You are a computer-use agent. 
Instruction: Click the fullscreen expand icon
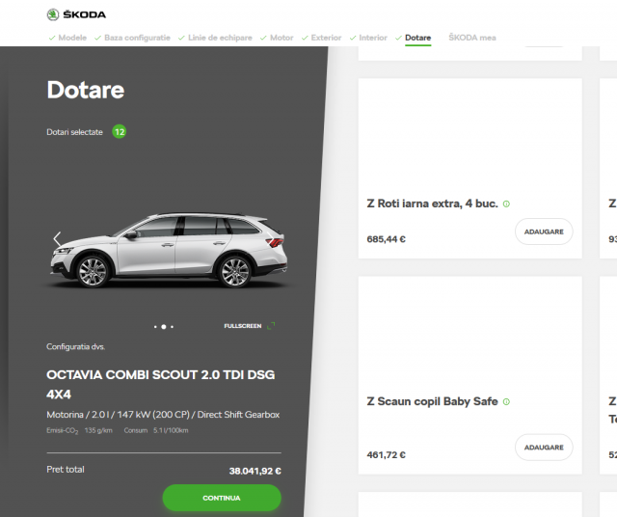(271, 326)
